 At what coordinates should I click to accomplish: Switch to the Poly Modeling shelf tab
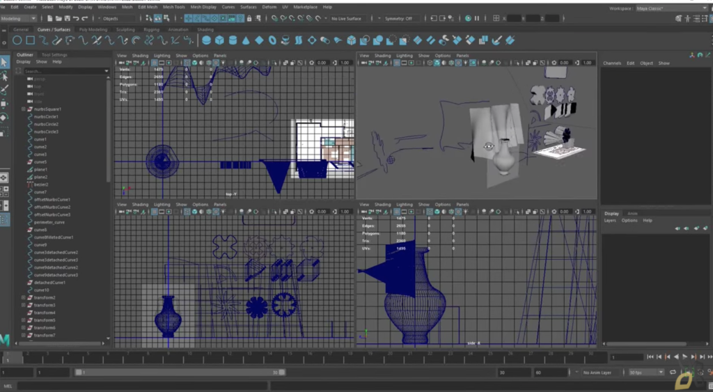coord(93,29)
